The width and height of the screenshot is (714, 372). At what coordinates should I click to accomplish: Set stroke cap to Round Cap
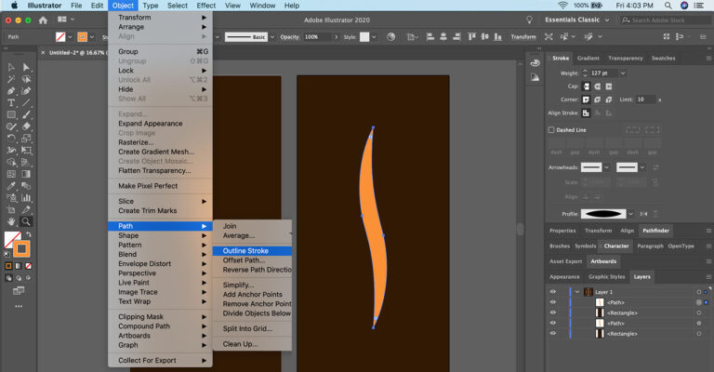coord(598,86)
